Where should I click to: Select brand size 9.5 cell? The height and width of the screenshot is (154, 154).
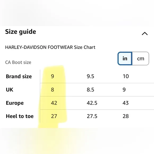click(90, 76)
